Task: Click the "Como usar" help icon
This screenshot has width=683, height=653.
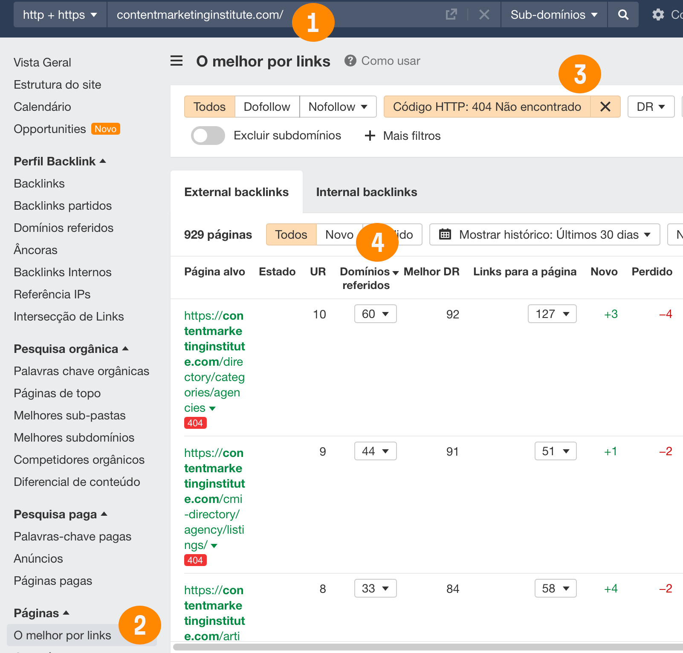Action: point(350,61)
